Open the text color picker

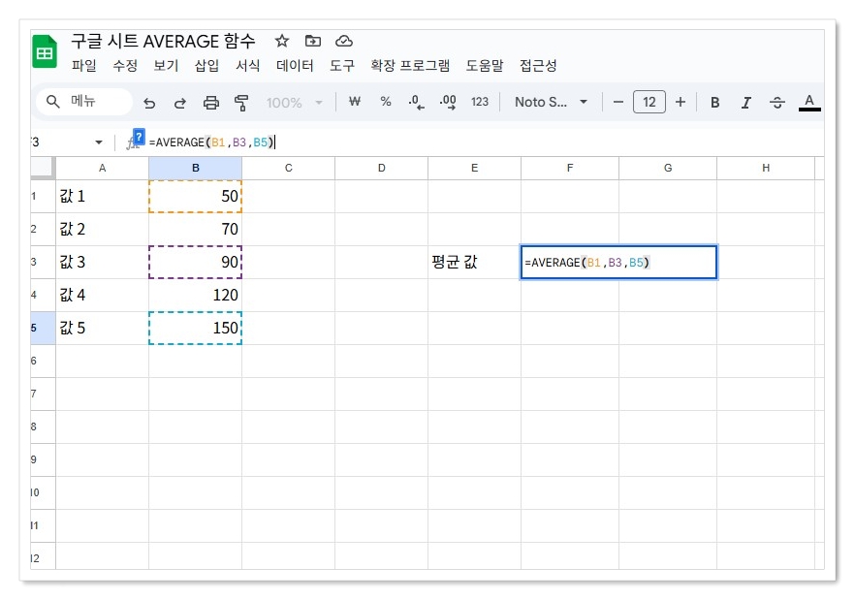(809, 102)
